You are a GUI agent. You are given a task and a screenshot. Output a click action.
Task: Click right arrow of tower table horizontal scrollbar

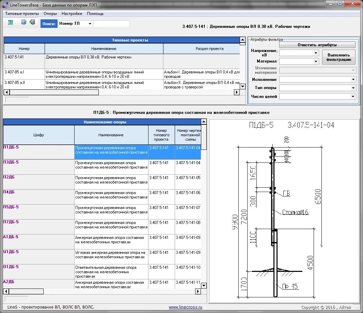198,291
